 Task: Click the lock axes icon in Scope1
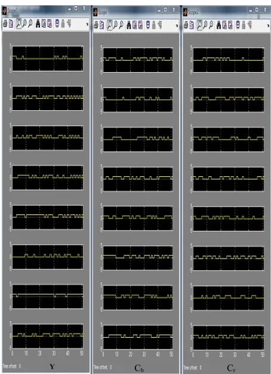coord(63,24)
